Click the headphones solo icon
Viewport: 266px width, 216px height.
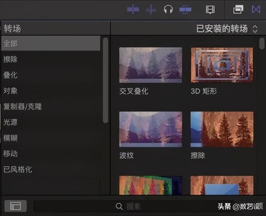point(168,9)
